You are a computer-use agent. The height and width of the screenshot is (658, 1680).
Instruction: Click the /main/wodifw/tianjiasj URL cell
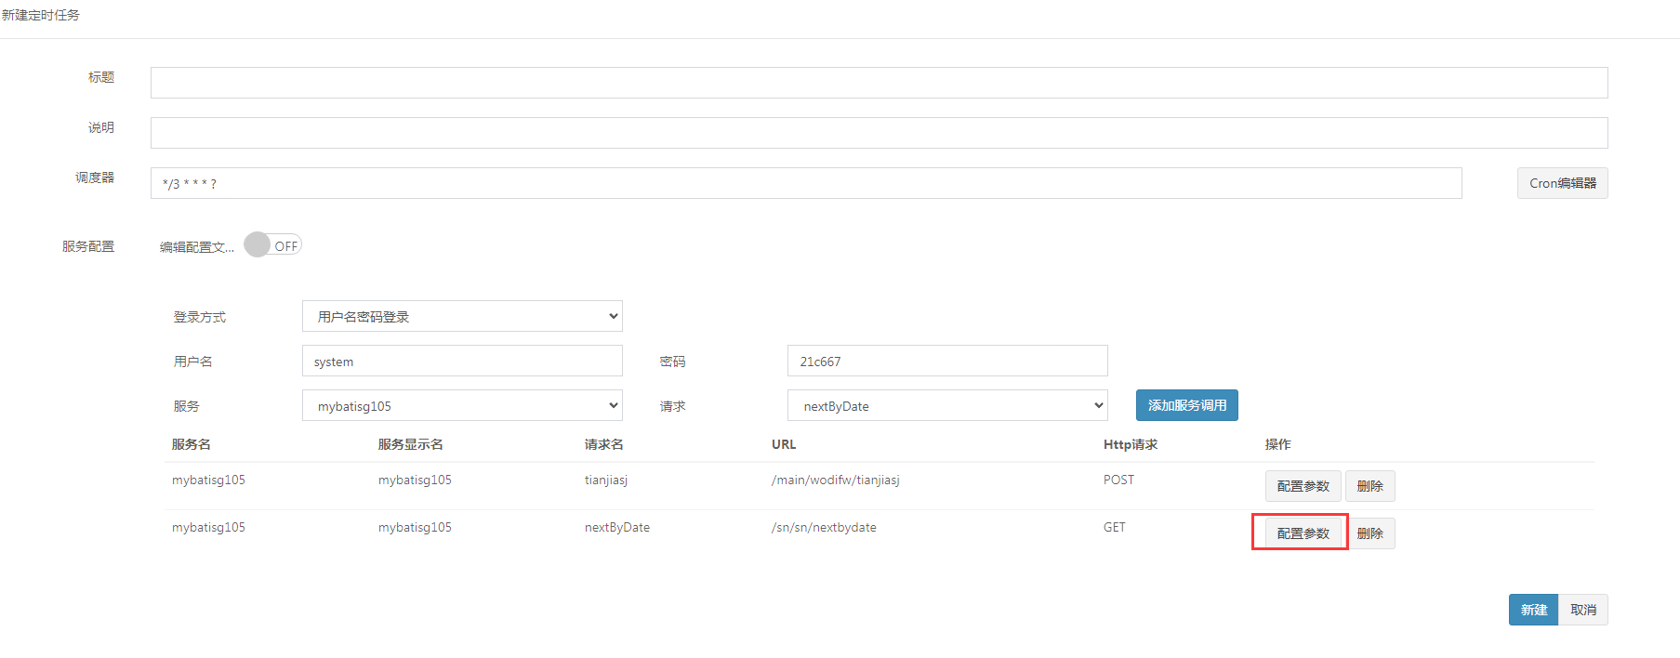click(x=836, y=480)
